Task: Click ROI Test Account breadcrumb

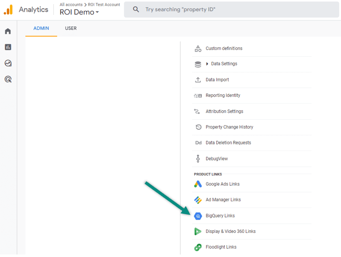Action: pos(104,5)
